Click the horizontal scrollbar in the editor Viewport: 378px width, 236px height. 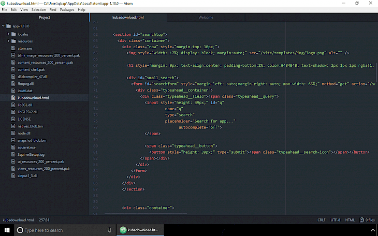pos(146,214)
